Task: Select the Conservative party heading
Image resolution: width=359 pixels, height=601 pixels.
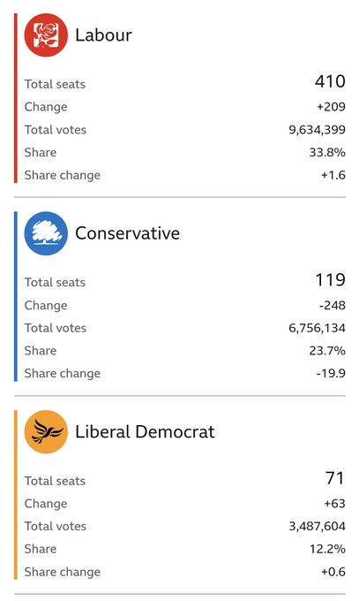Action: 127,233
